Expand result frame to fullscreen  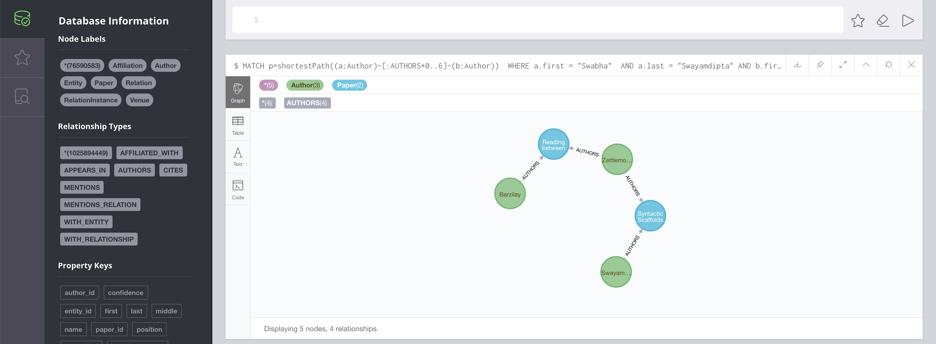(x=843, y=65)
